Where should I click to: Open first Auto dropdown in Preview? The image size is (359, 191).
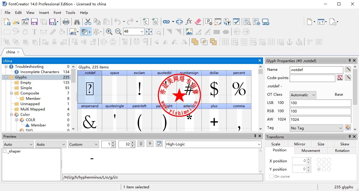(18, 144)
